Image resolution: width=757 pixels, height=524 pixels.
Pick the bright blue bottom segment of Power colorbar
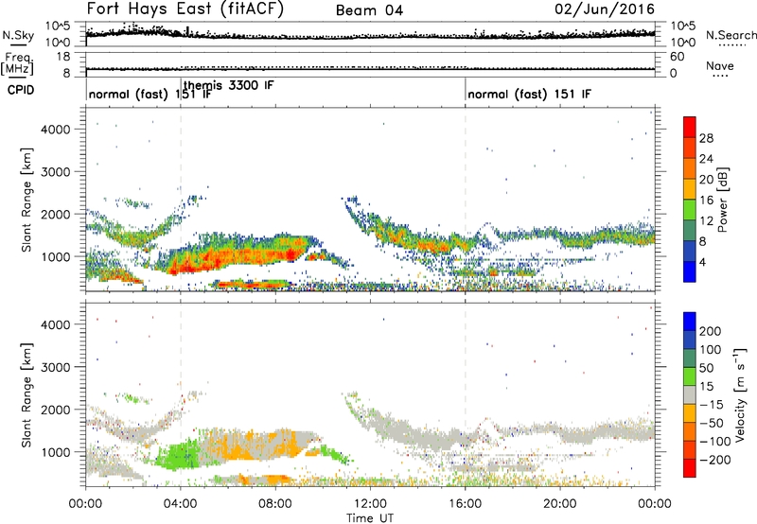point(690,271)
